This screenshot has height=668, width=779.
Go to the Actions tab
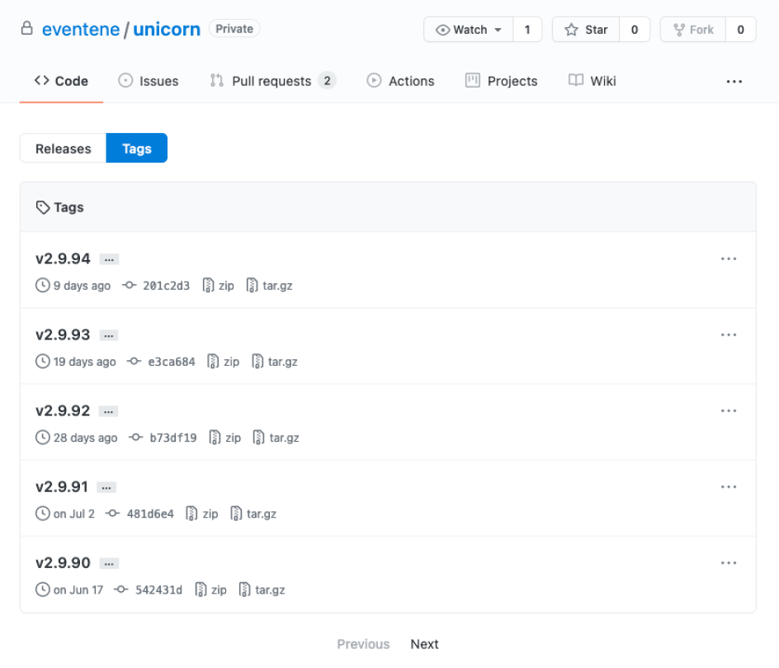click(400, 81)
